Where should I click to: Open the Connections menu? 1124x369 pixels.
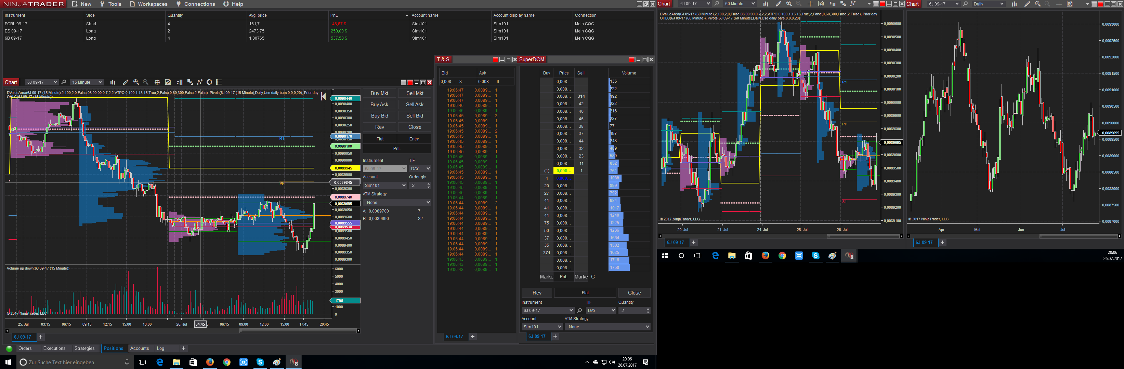[195, 4]
